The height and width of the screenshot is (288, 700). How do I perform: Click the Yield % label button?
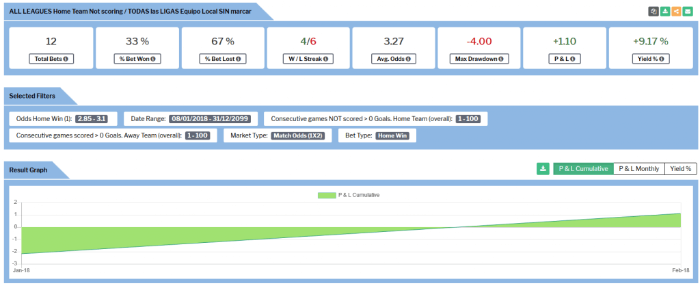click(651, 59)
